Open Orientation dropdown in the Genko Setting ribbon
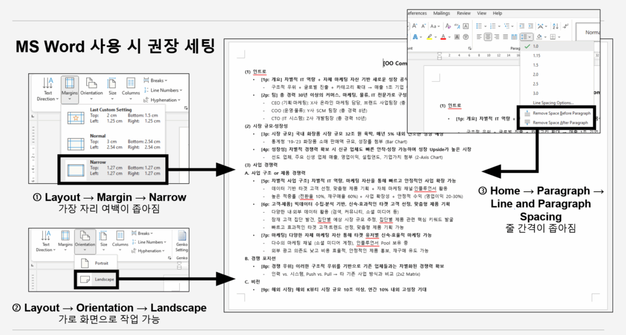The height and width of the screenshot is (335, 626). pos(84,241)
